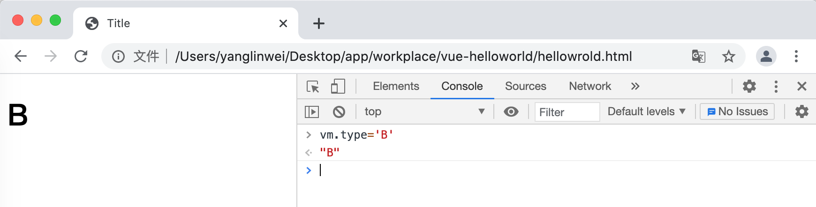This screenshot has height=207, width=816.
Task: Open a new browser tab
Action: click(319, 23)
